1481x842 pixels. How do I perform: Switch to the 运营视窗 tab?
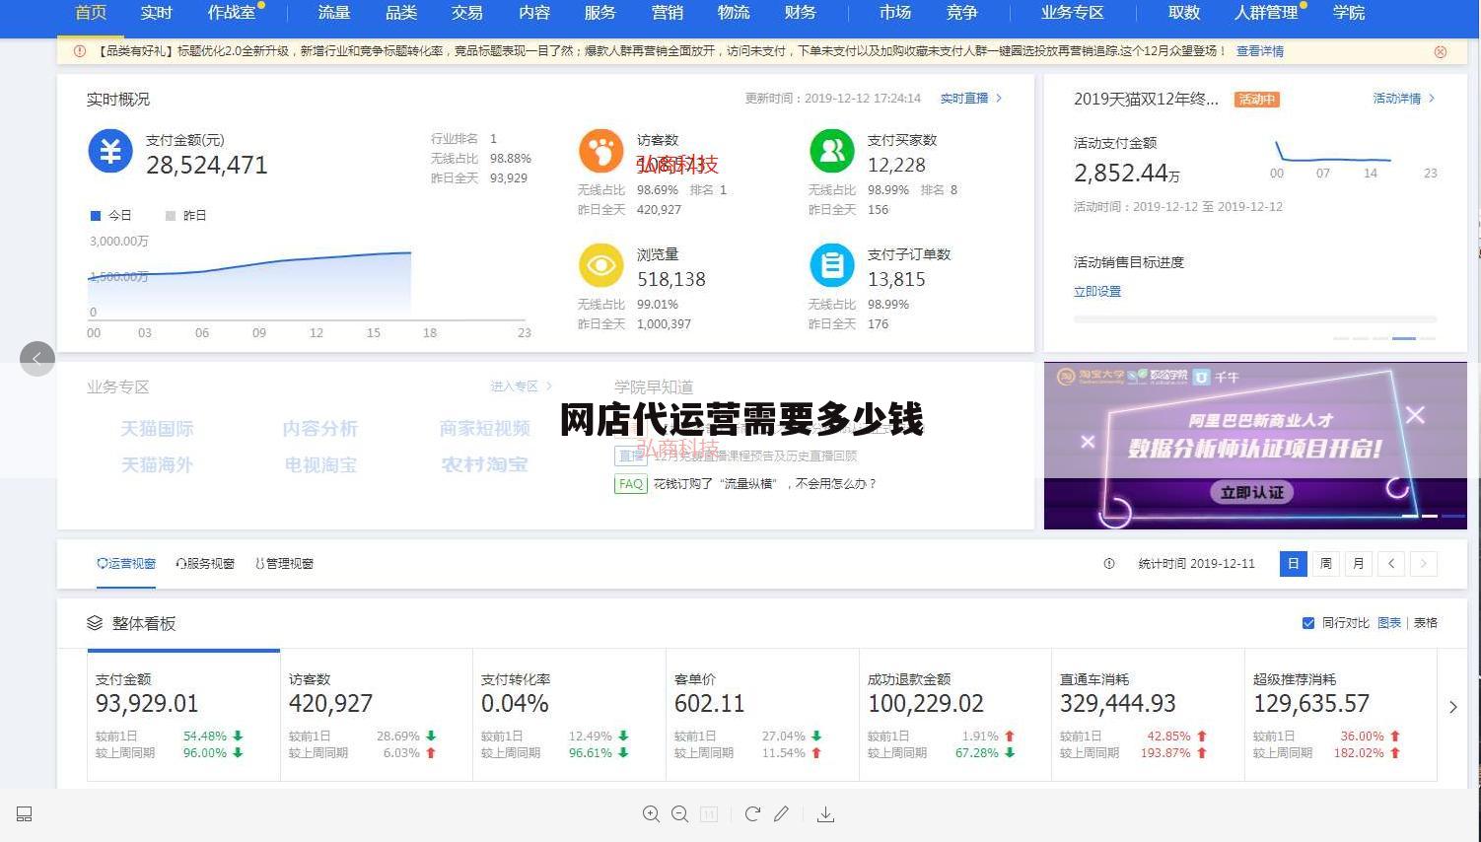coord(126,564)
